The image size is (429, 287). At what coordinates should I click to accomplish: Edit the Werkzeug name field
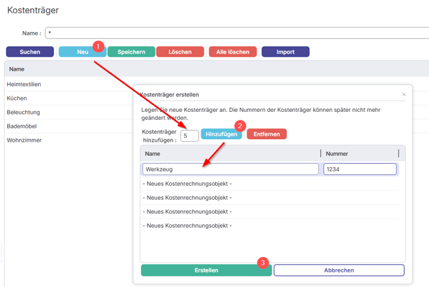230,170
